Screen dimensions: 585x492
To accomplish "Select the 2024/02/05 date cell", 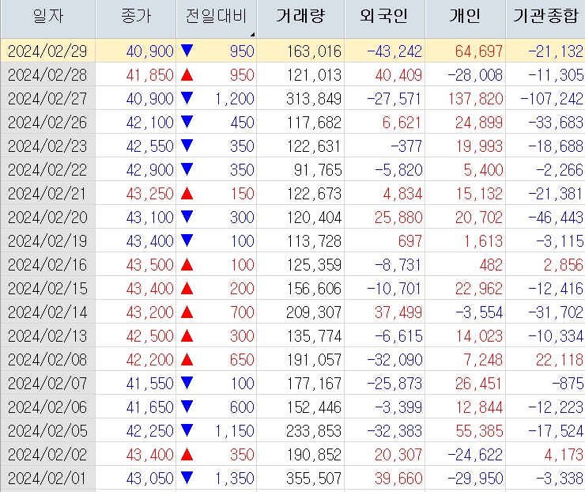I will pyautogui.click(x=47, y=431).
